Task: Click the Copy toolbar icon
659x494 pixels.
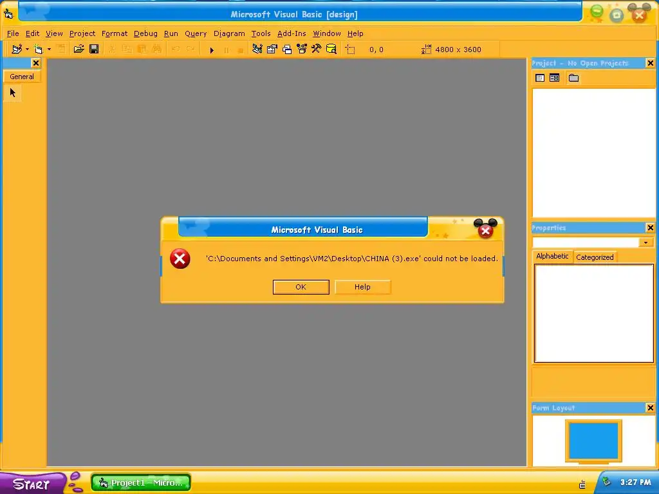Action: (127, 49)
